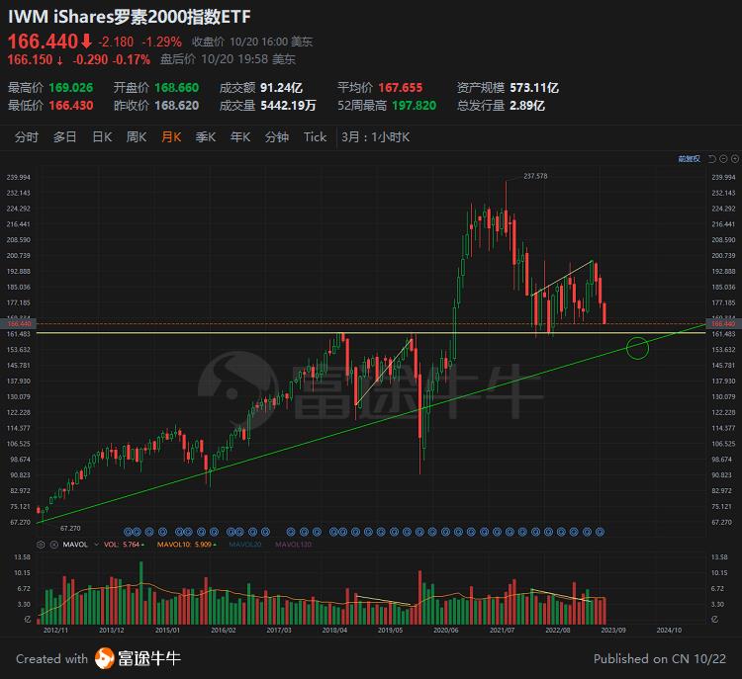Click the 富途牛牛 logo in the footer
The height and width of the screenshot is (679, 742).
(x=138, y=658)
